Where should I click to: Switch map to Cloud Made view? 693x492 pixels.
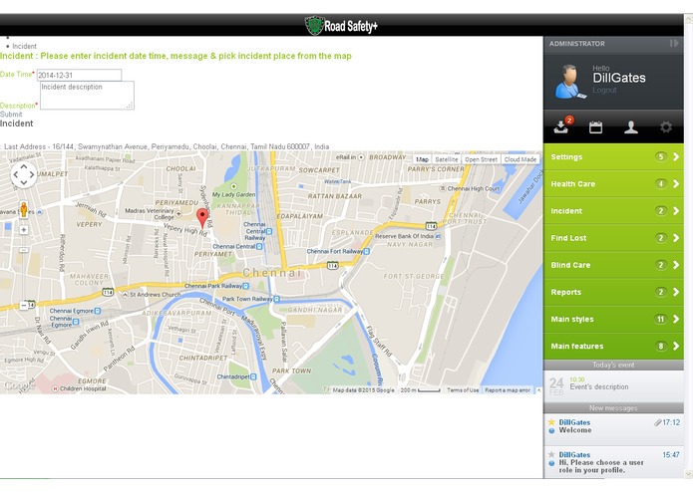tap(520, 159)
